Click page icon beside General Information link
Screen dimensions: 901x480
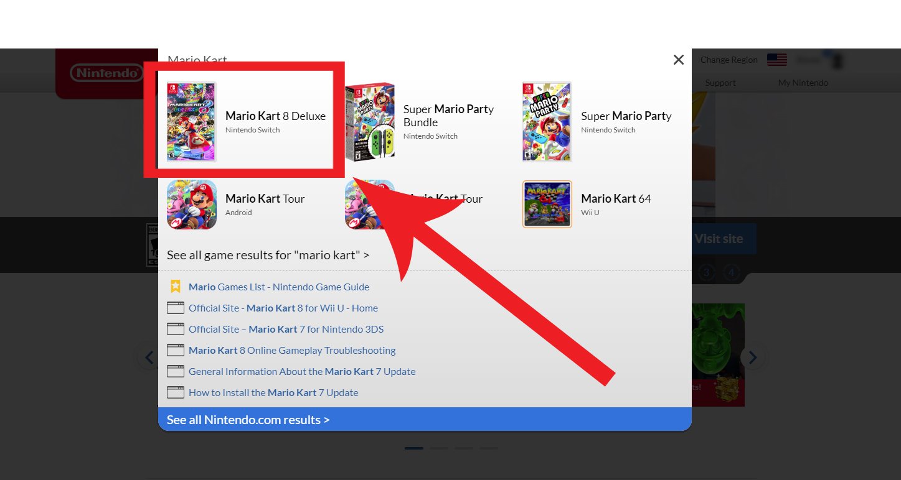coord(176,371)
